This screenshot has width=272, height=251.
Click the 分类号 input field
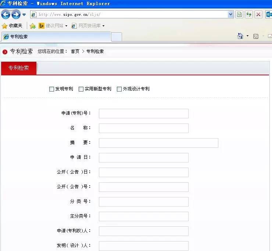pyautogui.click(x=144, y=202)
